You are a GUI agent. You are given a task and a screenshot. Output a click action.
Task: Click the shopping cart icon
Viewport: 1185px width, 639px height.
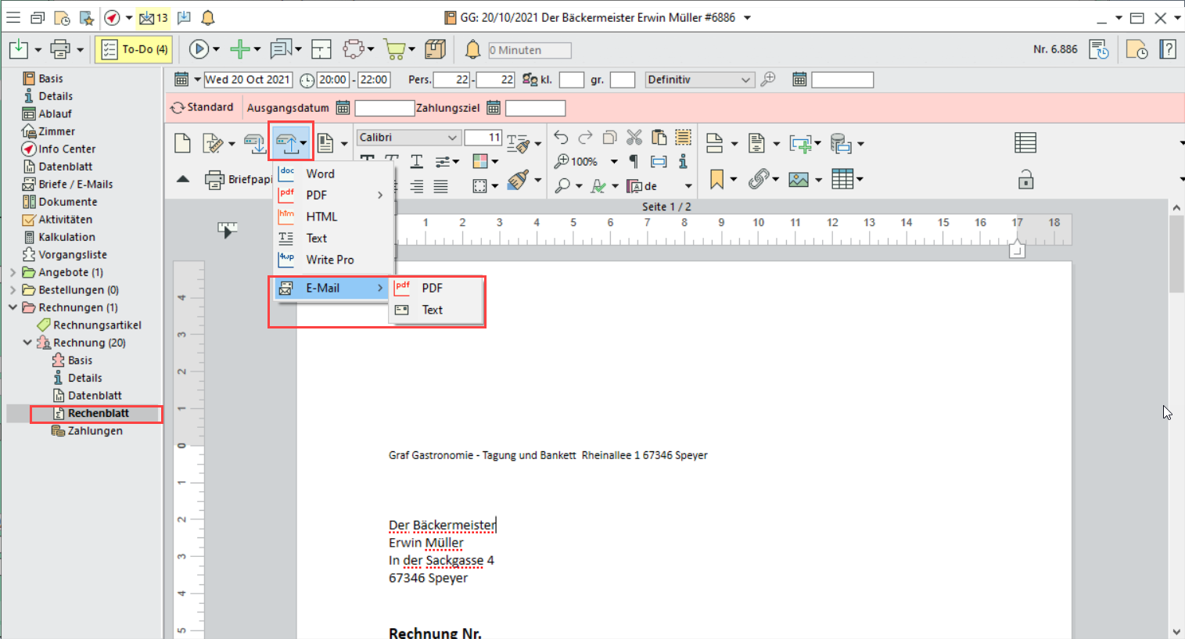coord(395,50)
